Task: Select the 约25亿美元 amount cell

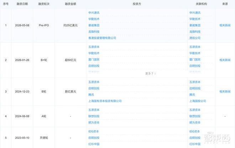Action: click(70, 25)
